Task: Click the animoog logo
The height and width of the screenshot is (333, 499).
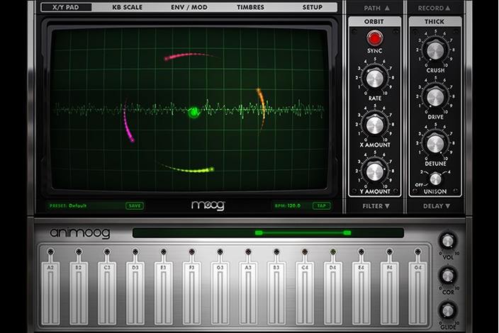Action: click(x=80, y=233)
